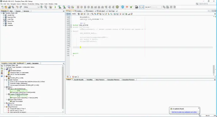Click the editor vertical scrollbar thumb
The height and width of the screenshot is (117, 217).
pyautogui.click(x=214, y=69)
